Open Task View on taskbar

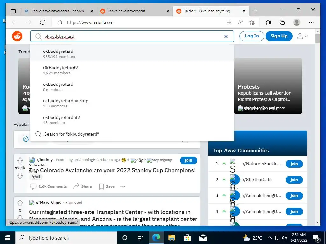(140, 238)
